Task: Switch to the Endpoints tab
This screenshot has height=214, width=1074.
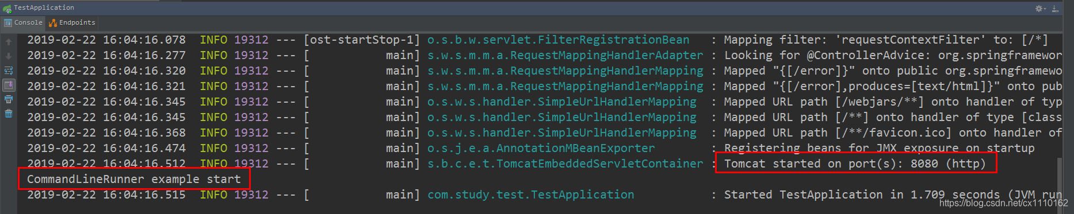Action: tap(72, 22)
